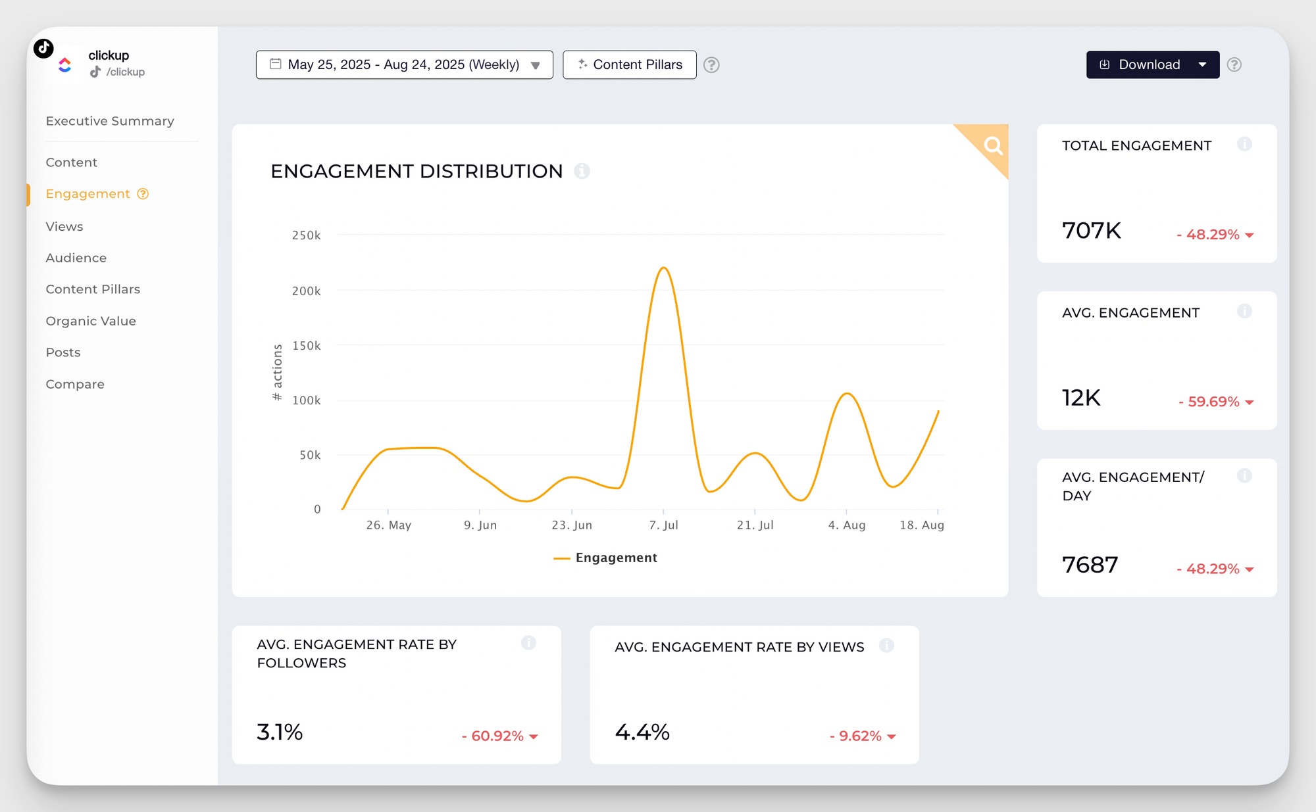This screenshot has height=812, width=1316.
Task: Click the Content Pillars filter button
Action: (630, 64)
